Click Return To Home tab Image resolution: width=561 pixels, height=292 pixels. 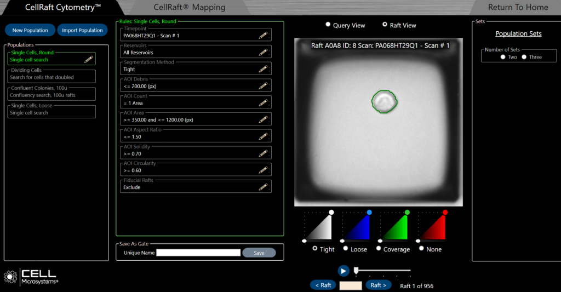tap(518, 7)
